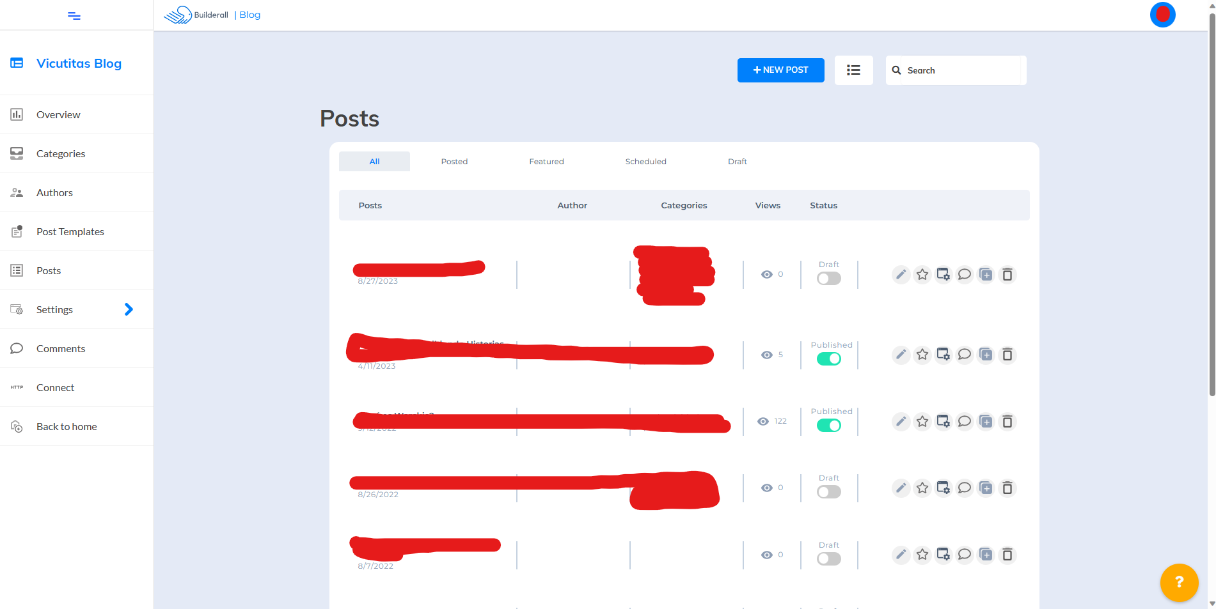Open the help question mark bubble

tap(1179, 582)
